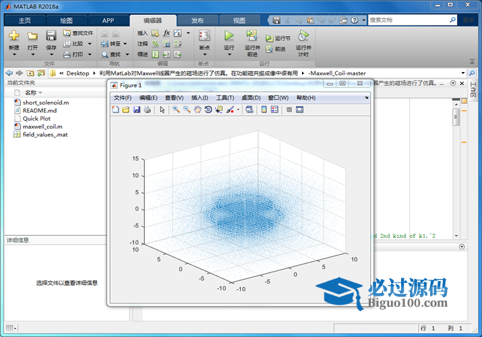This screenshot has height=337, width=482.
Task: Select the Rotate 3D tool in Figure 1
Action: click(208, 109)
